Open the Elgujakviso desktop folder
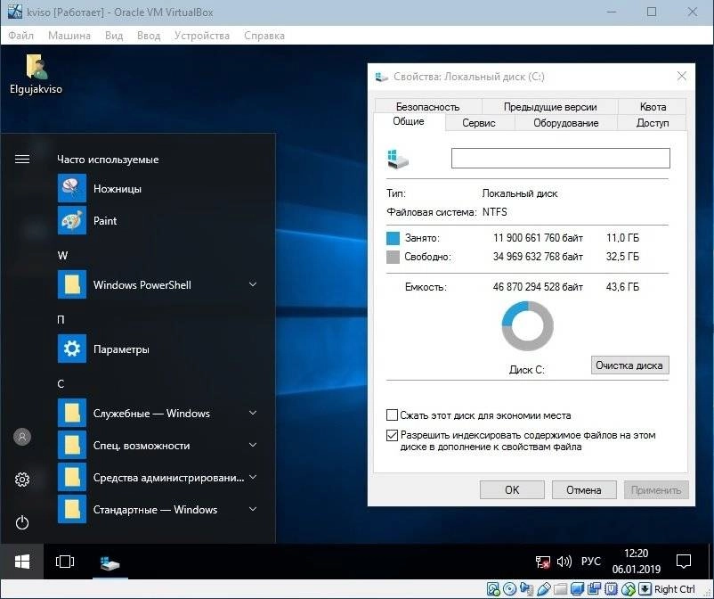714x599 pixels. coord(36,74)
